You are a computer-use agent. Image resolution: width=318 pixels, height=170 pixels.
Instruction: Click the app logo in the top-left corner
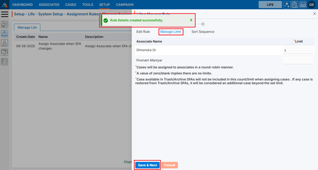tap(5, 5)
